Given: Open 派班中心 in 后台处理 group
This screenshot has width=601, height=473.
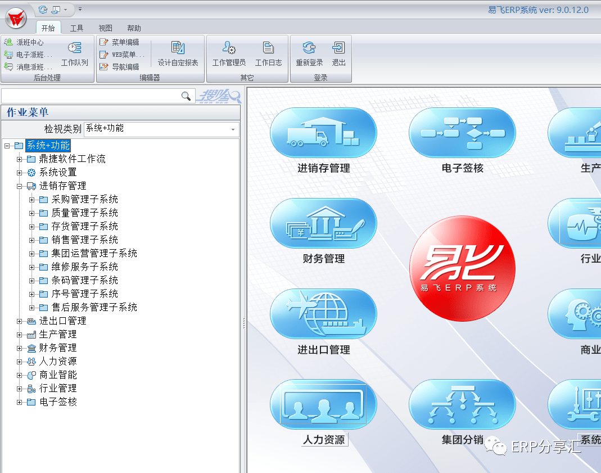Looking at the screenshot, I should point(24,42).
